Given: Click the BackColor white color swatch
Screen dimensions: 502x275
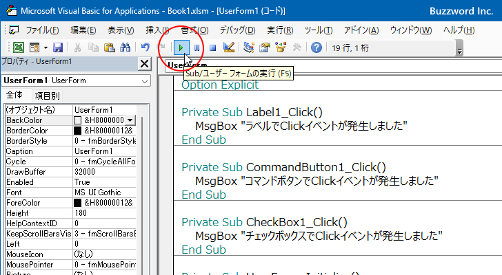Looking at the screenshot, I should (x=77, y=120).
